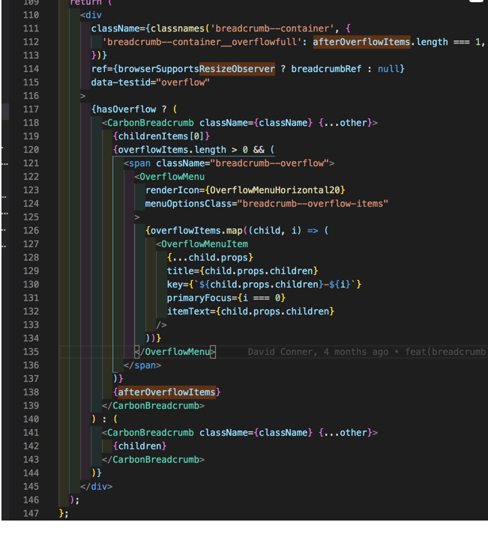Click the null keyword on line 114
Screen dimensions: 488x534
coord(388,69)
